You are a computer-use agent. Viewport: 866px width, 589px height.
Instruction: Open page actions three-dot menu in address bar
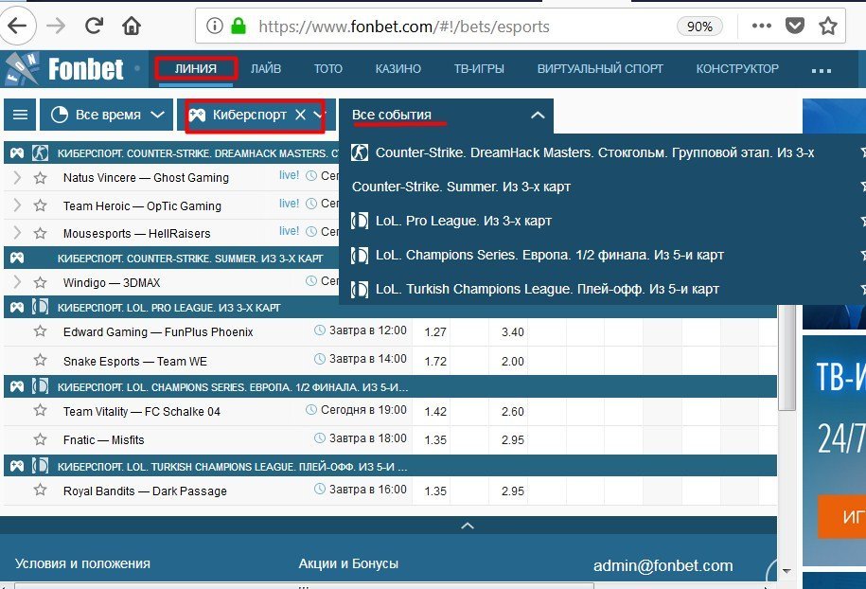761,26
